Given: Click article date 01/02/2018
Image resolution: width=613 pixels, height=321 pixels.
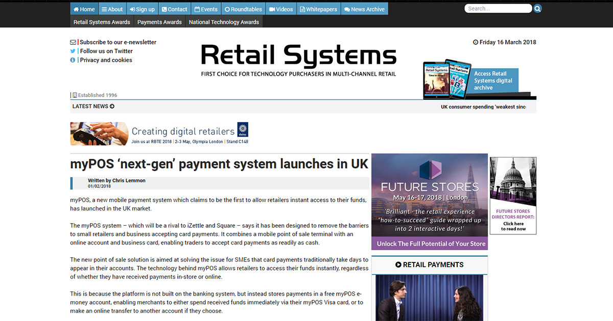Looking at the screenshot, I should [x=99, y=186].
